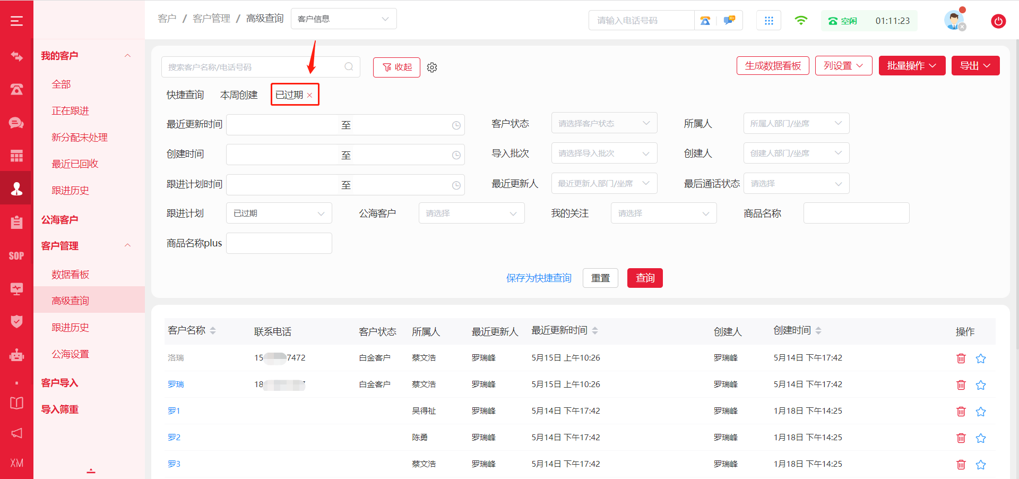Open the 客户状态 dropdown

604,123
